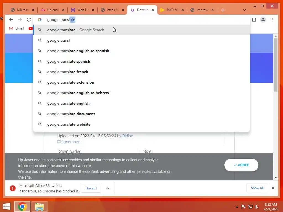This screenshot has width=283, height=212.
Task: Click the red dangerous download warning icon
Action: 13,188
